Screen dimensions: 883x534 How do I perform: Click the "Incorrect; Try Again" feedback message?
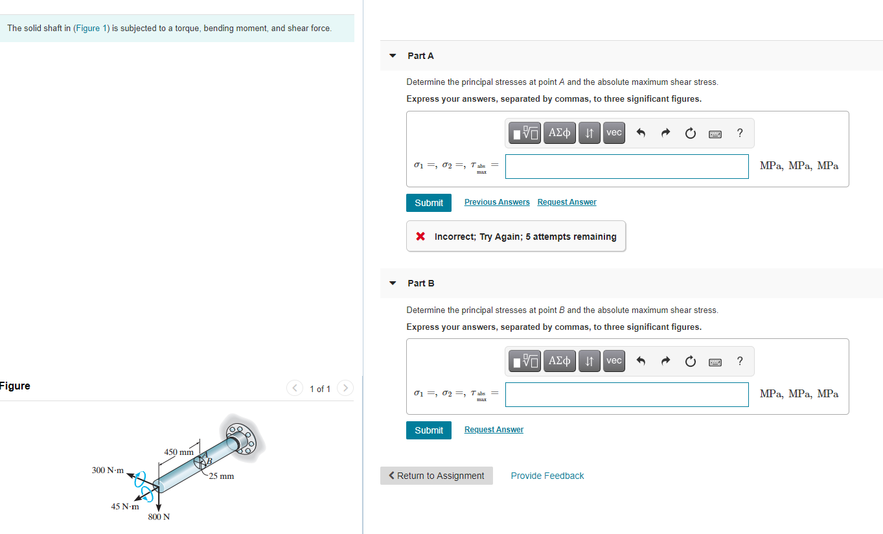(x=516, y=237)
